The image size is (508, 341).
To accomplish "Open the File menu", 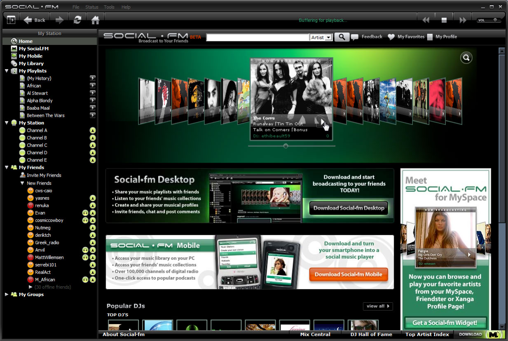I will tap(76, 7).
